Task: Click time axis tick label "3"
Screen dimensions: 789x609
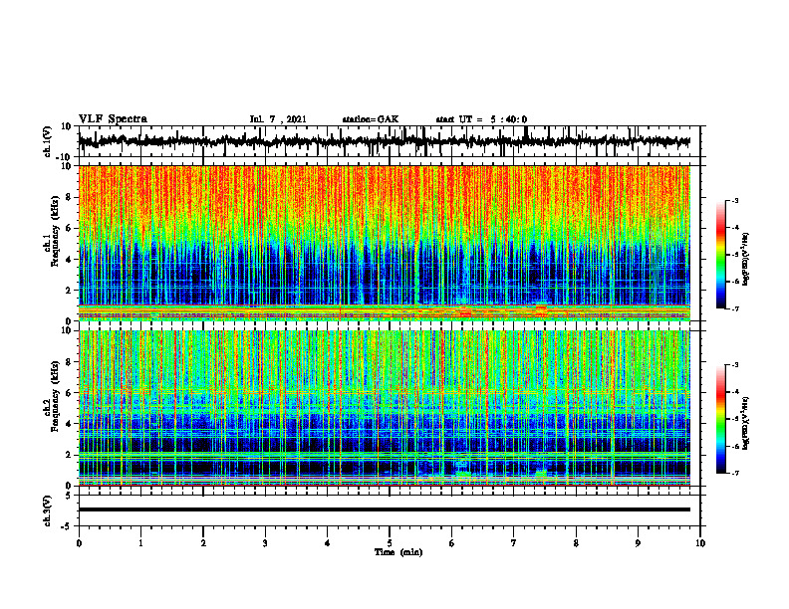Action: coord(265,543)
